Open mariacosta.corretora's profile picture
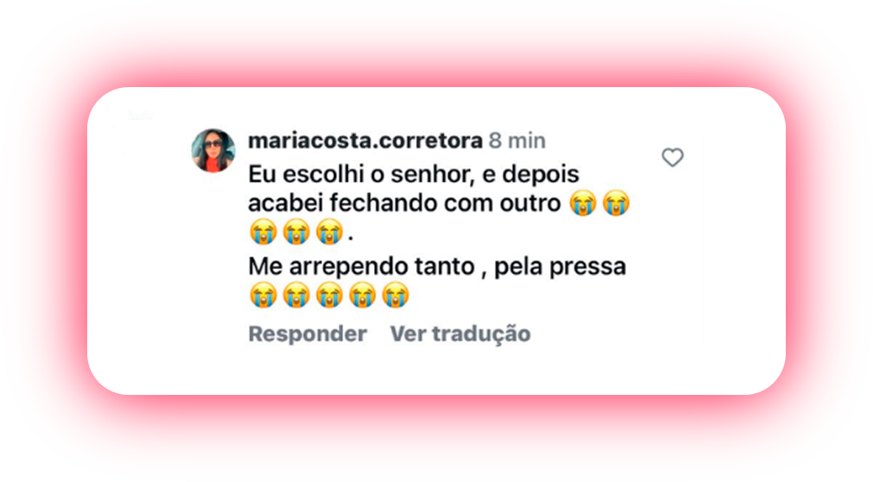 pyautogui.click(x=213, y=151)
